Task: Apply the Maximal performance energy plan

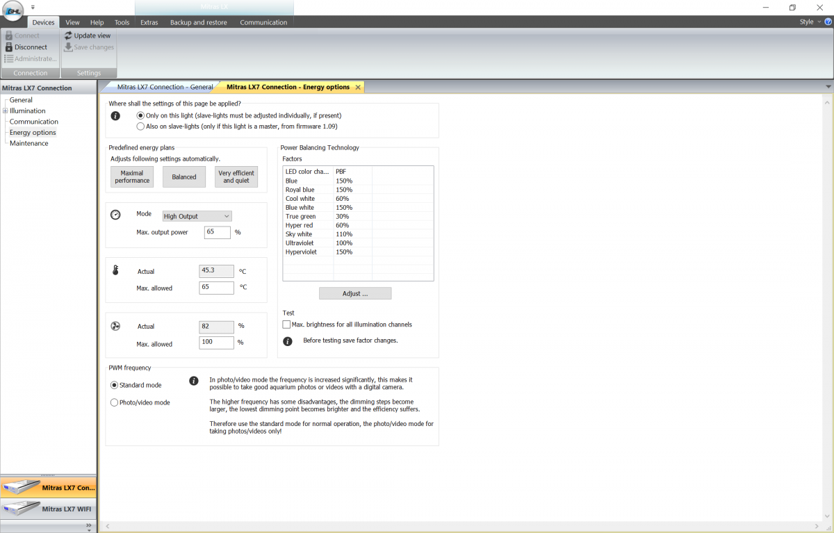Action: [132, 177]
